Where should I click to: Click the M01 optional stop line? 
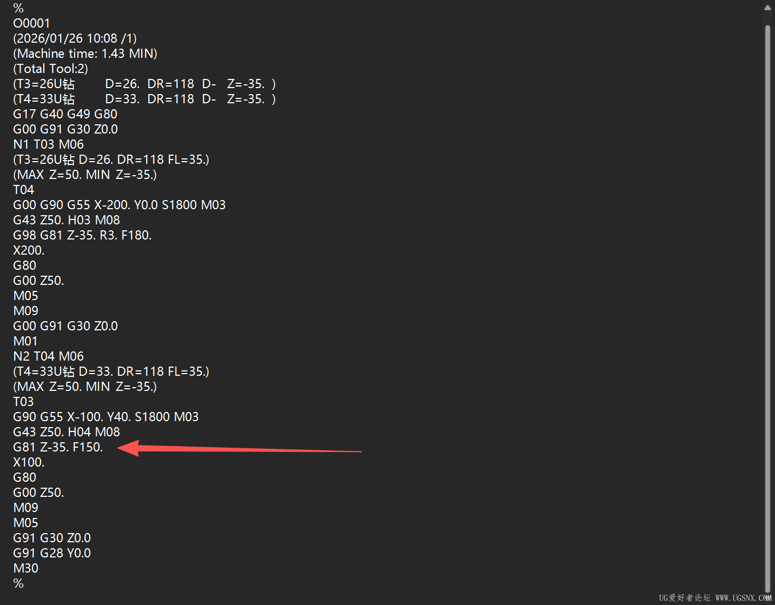pyautogui.click(x=25, y=341)
